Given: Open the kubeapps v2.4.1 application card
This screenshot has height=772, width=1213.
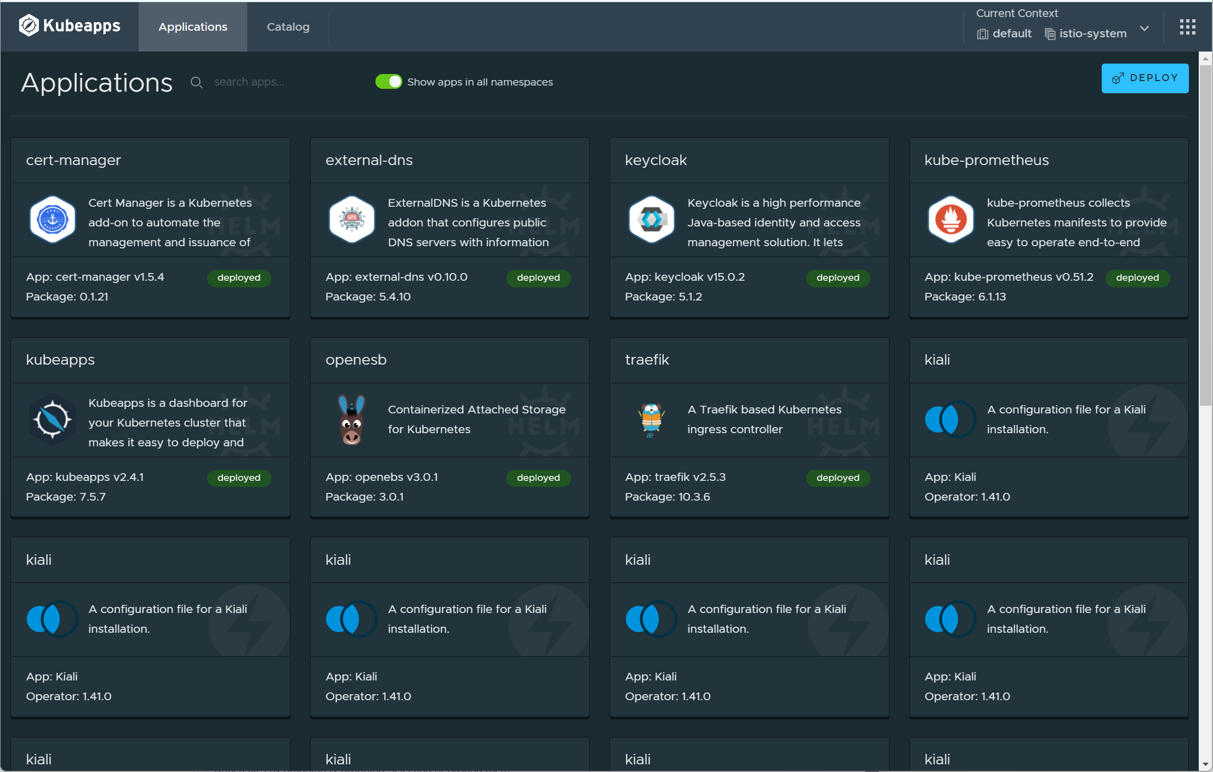Looking at the screenshot, I should coord(150,428).
